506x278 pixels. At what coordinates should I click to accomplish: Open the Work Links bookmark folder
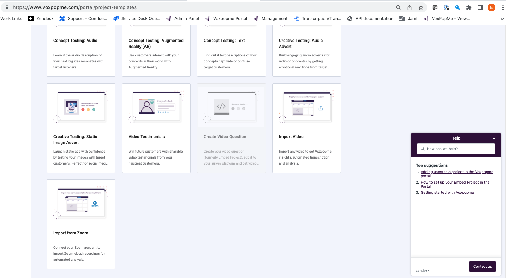tap(11, 19)
